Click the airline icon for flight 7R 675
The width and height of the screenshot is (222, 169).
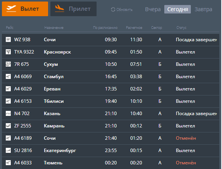click(8, 64)
